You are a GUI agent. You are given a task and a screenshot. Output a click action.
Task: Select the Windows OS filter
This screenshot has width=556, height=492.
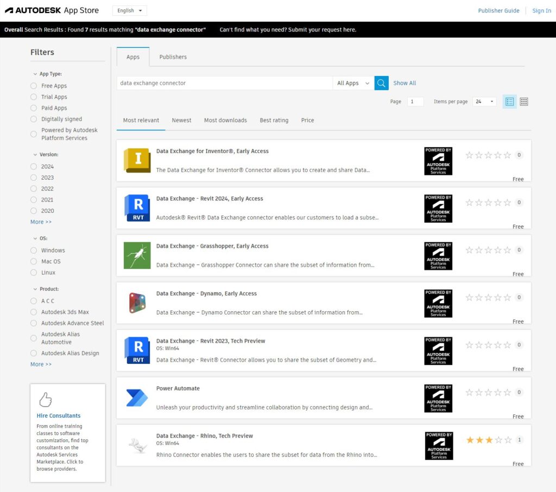(x=34, y=250)
